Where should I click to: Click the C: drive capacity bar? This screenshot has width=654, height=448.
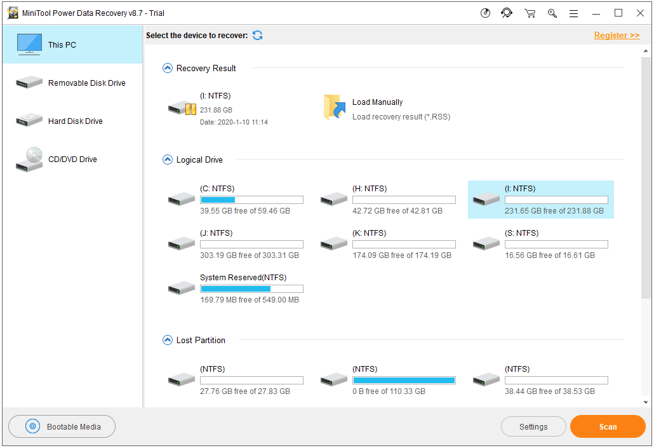(251, 199)
